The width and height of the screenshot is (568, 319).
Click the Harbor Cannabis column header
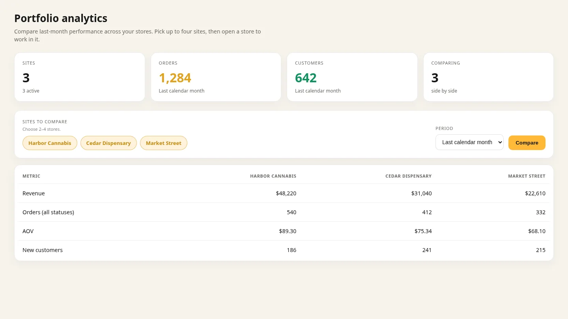coord(273,176)
